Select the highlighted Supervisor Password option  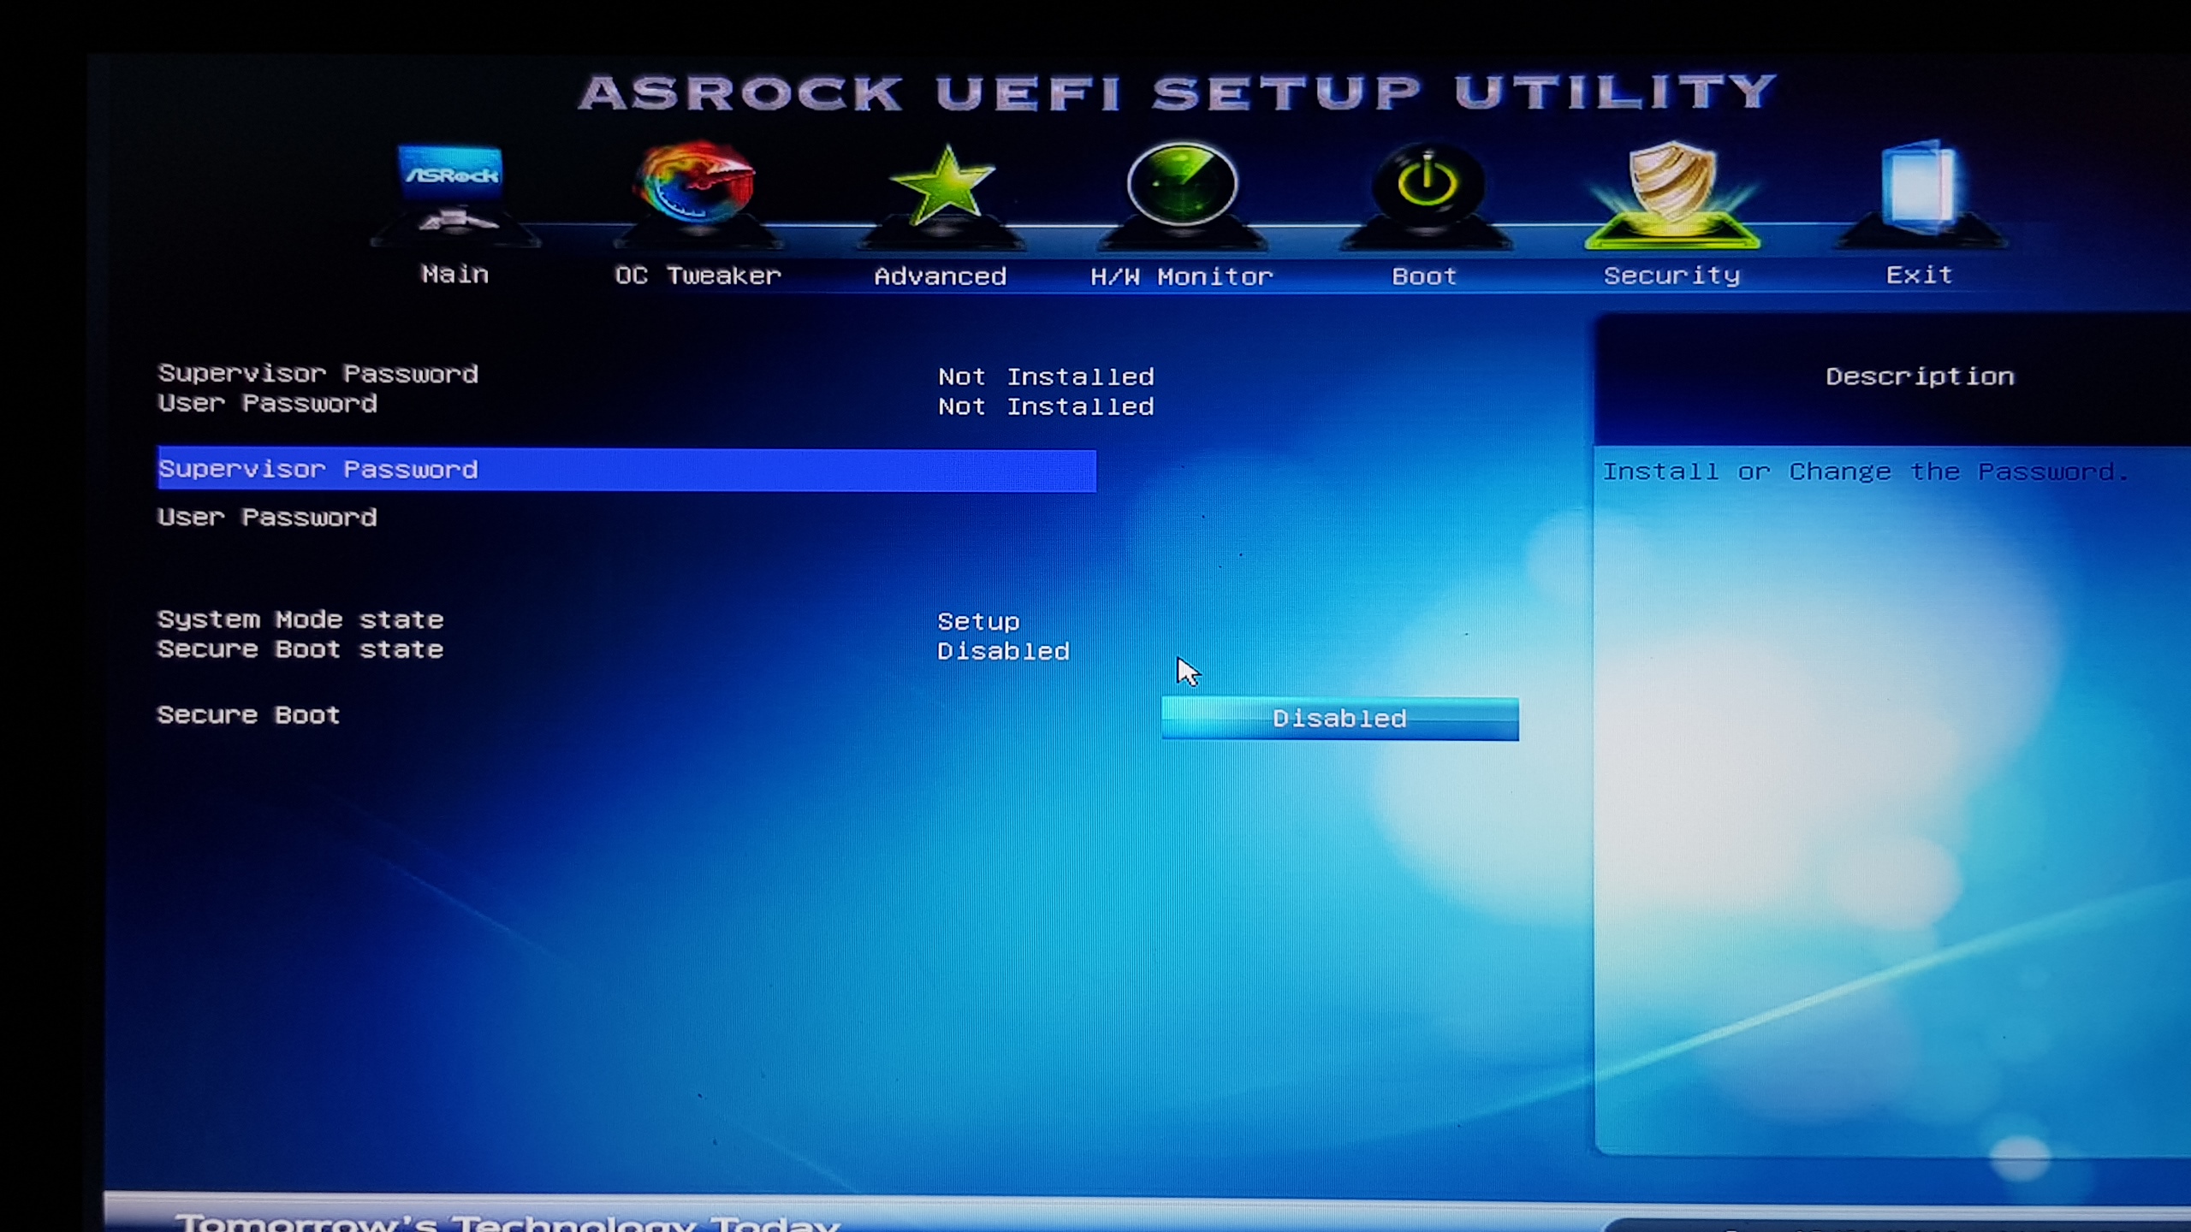[x=626, y=470]
